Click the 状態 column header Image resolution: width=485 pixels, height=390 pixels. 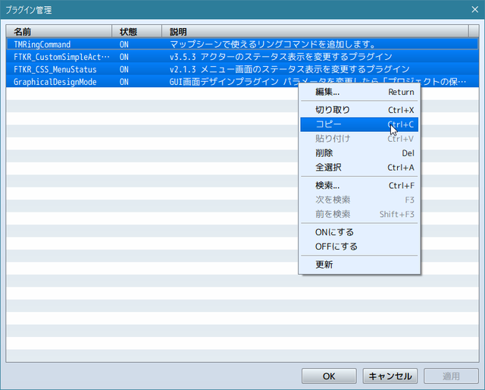click(136, 32)
